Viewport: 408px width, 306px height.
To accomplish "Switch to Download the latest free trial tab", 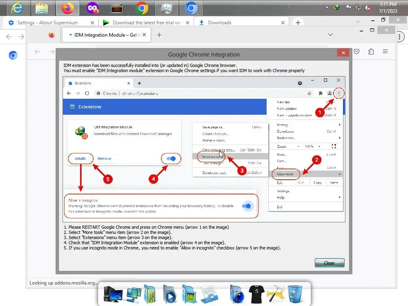I will (146, 23).
